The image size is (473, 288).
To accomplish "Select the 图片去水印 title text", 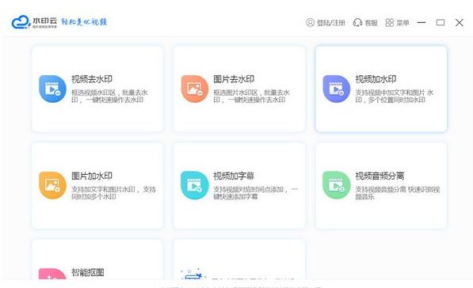I will pyautogui.click(x=234, y=79).
